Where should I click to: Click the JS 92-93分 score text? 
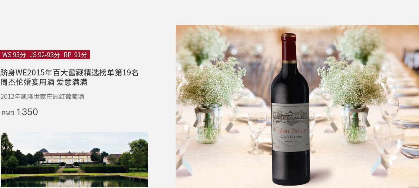45,55
